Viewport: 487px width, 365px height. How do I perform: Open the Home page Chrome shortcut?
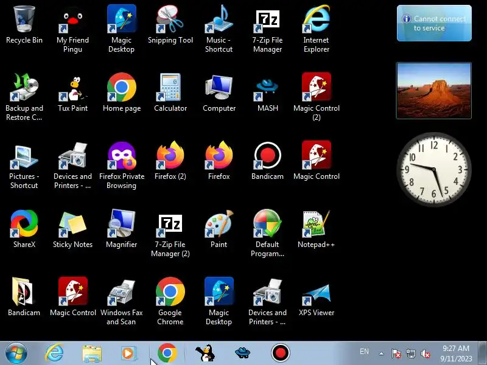121,93
